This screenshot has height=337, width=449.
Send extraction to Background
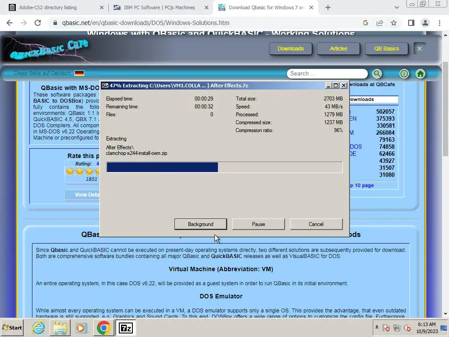(200, 224)
